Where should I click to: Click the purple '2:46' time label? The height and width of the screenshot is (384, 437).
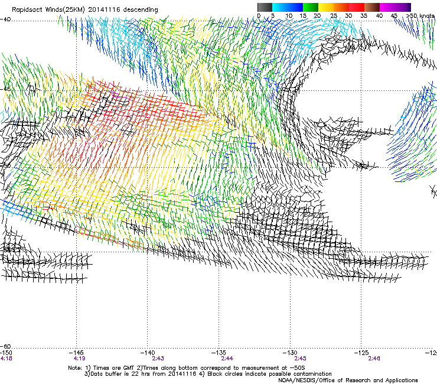pyautogui.click(x=374, y=359)
